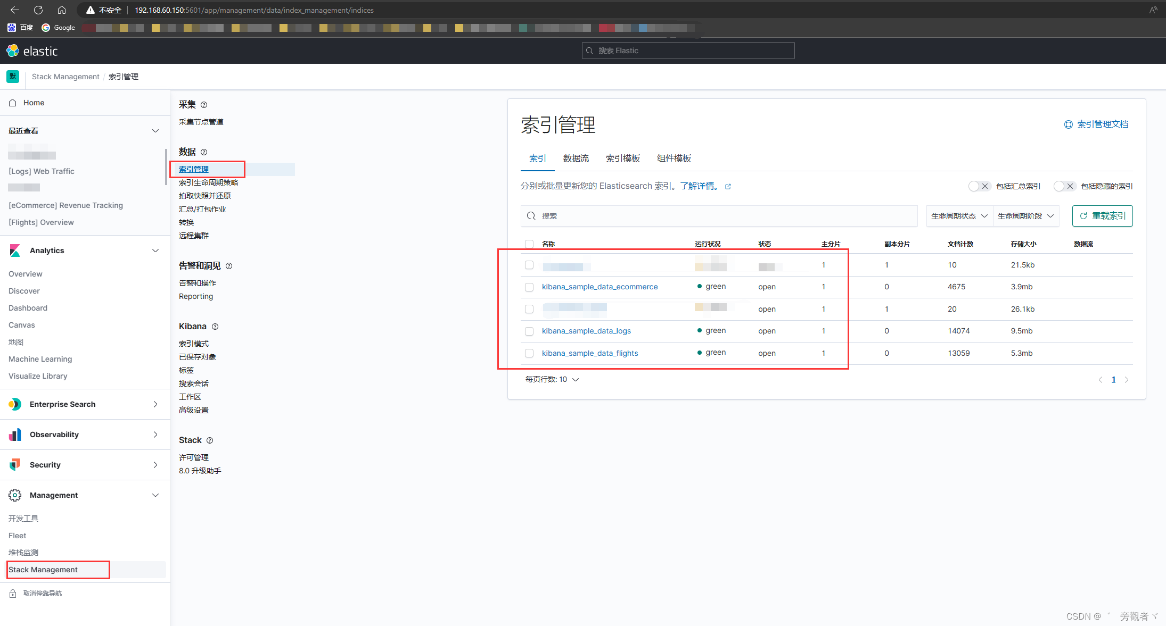The image size is (1166, 626).
Task: Open the Enterprise Search sidebar icon
Action: tap(14, 404)
